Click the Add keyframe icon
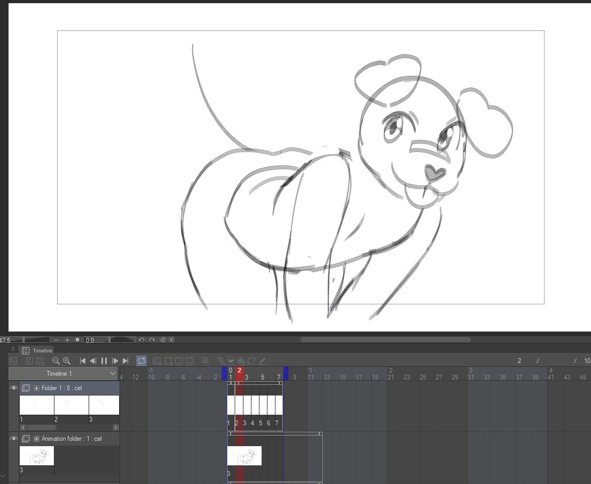The image size is (591, 484). pyautogui.click(x=221, y=360)
